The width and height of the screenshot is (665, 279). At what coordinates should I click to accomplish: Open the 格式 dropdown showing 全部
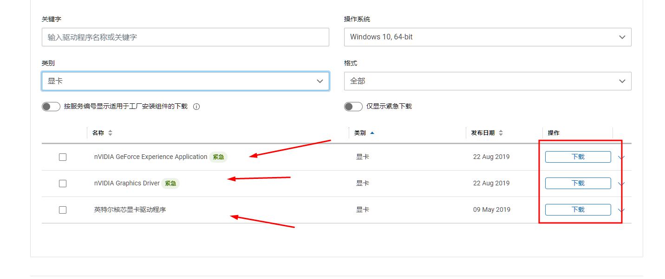(487, 81)
